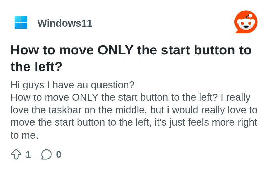Click the comment count number 0
The image size is (268, 172).
pyautogui.click(x=59, y=154)
